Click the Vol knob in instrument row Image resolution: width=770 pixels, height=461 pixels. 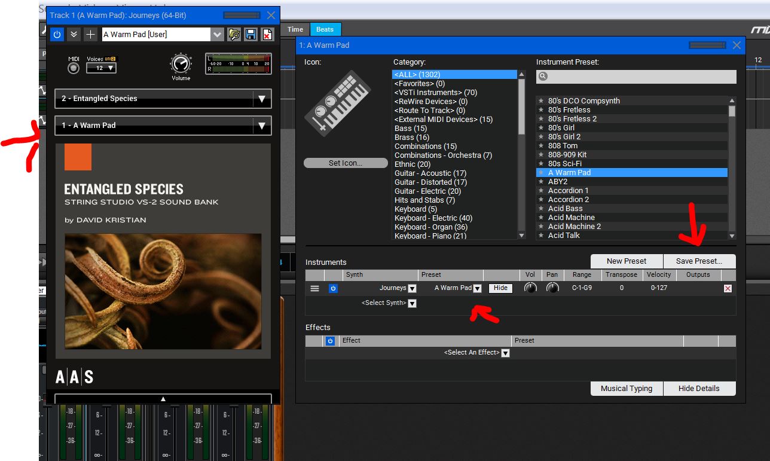click(530, 288)
